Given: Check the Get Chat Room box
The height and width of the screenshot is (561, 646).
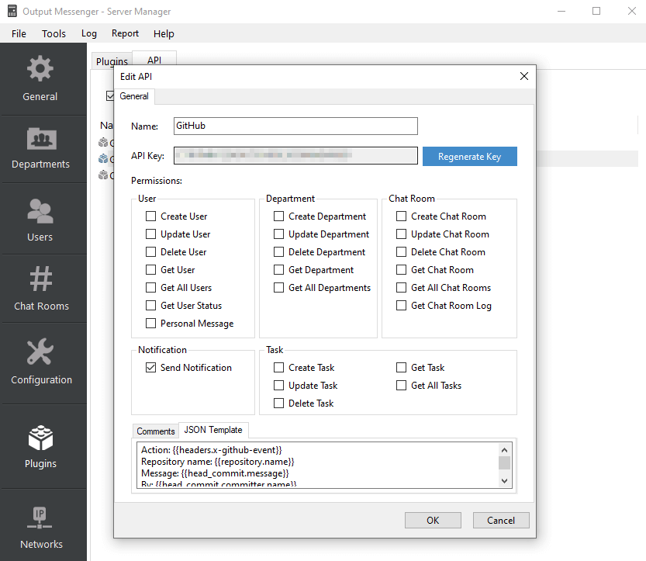Looking at the screenshot, I should coord(401,269).
